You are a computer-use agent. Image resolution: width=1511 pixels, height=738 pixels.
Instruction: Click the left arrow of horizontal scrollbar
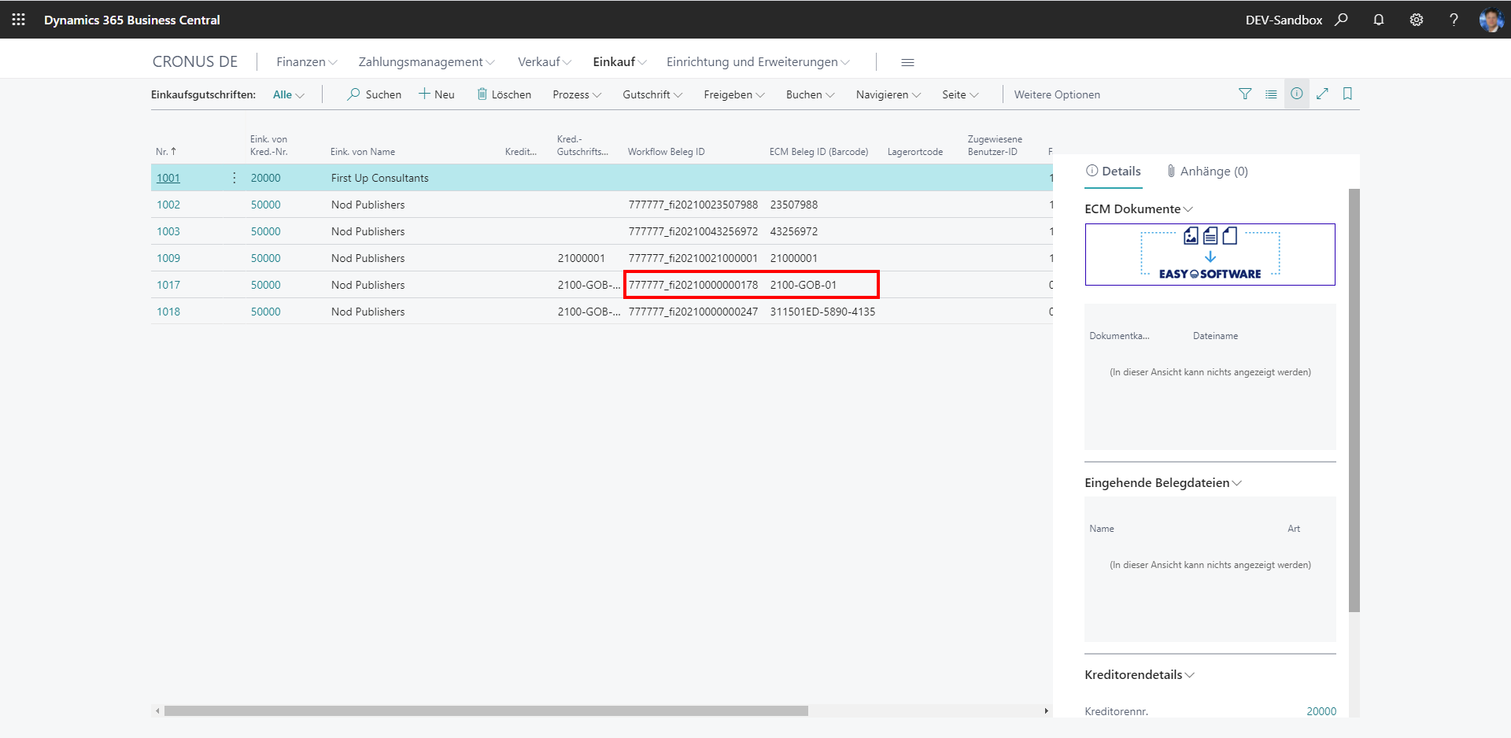tap(157, 710)
